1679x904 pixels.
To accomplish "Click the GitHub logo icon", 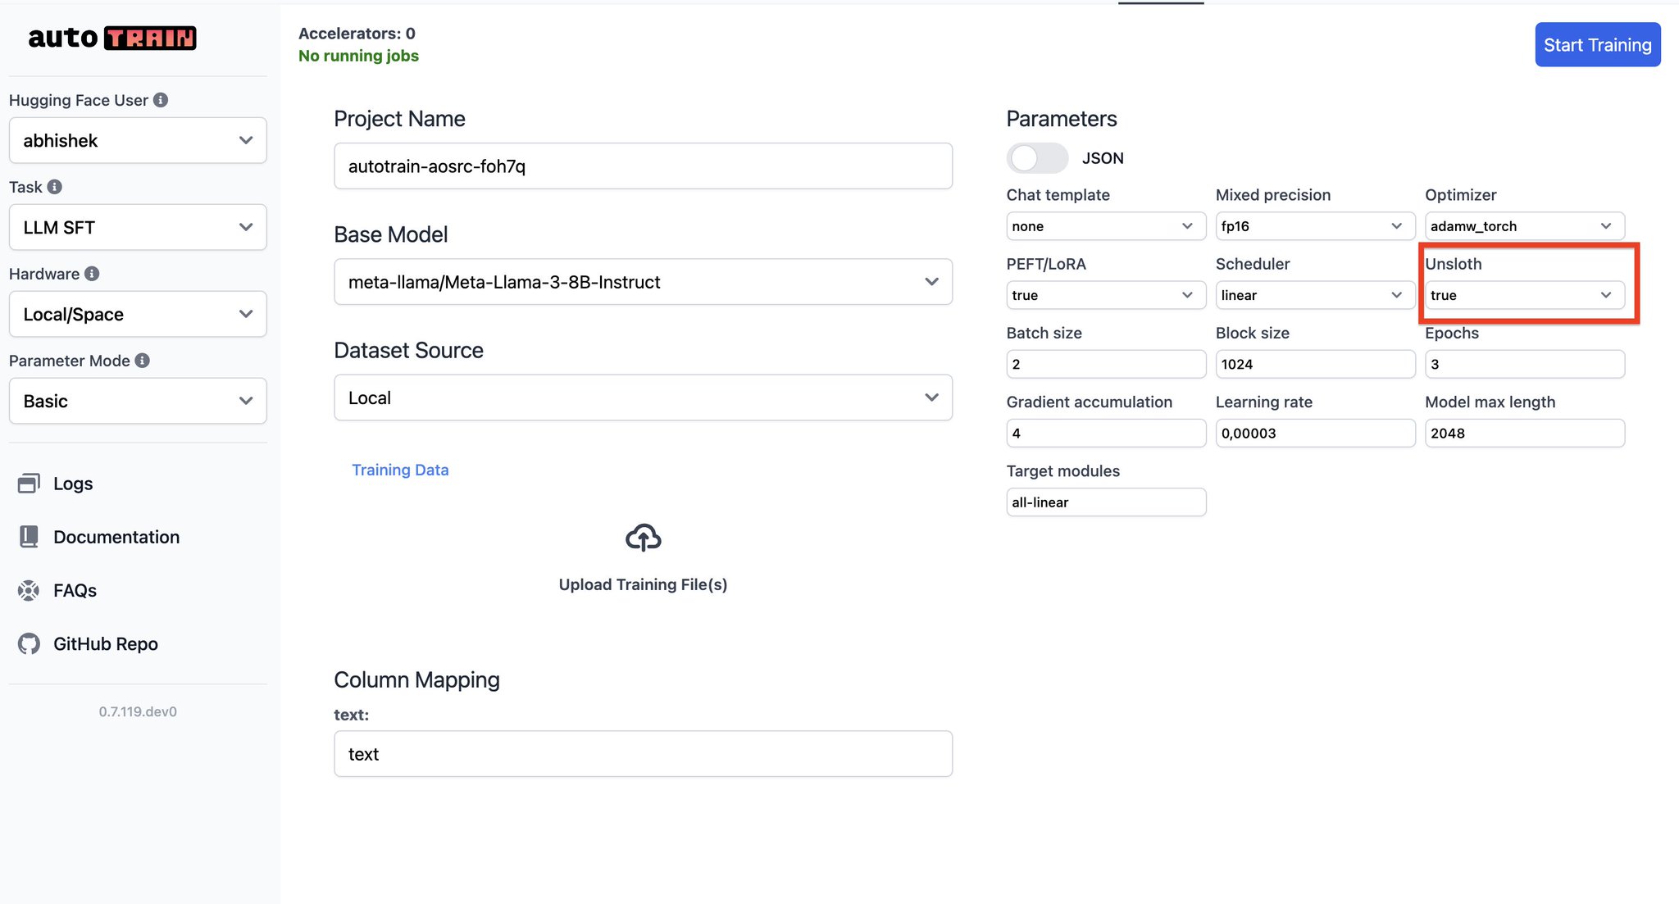I will [29, 644].
